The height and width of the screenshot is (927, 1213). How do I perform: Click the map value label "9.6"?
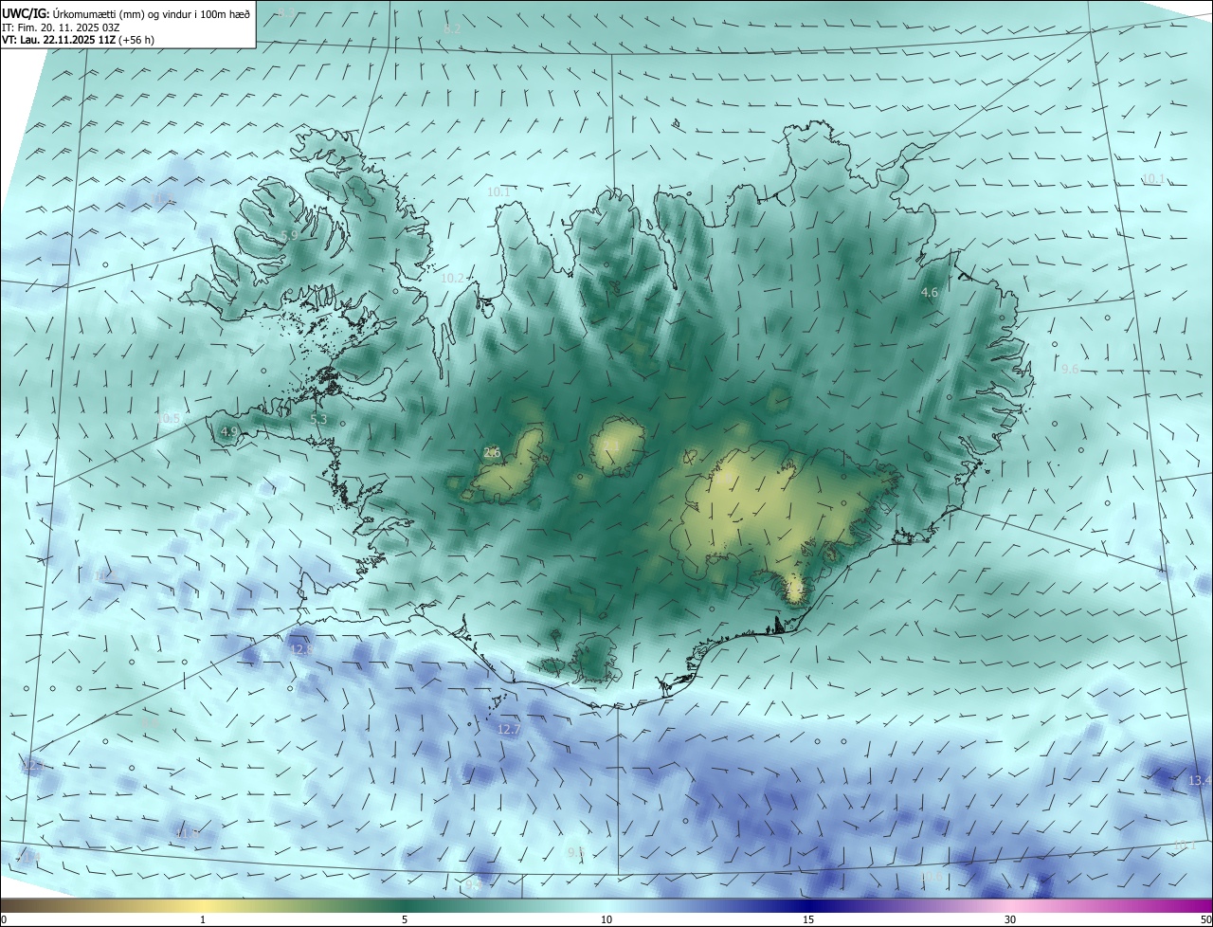point(1070,369)
